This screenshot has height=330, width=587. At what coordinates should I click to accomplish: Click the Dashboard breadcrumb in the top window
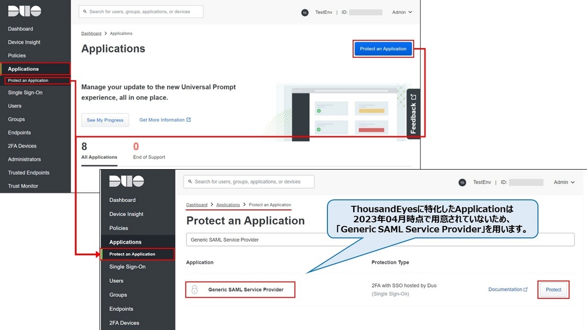tap(91, 33)
